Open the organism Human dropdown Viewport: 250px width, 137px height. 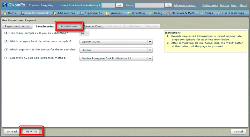click(116, 50)
